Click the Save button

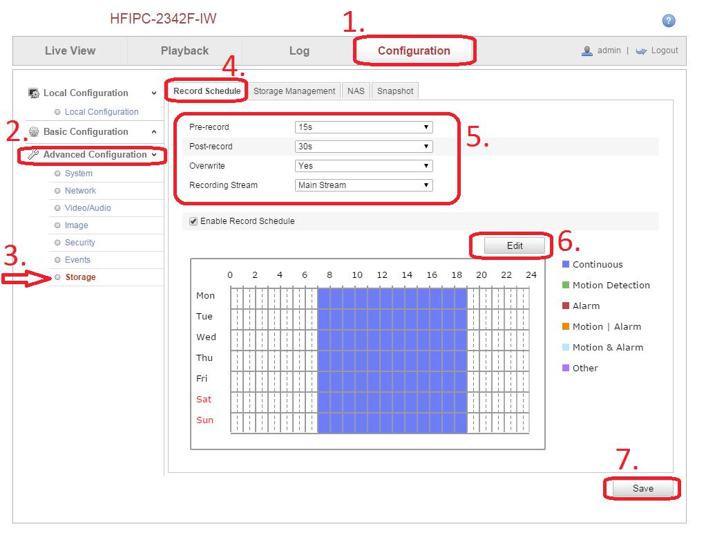tap(642, 488)
